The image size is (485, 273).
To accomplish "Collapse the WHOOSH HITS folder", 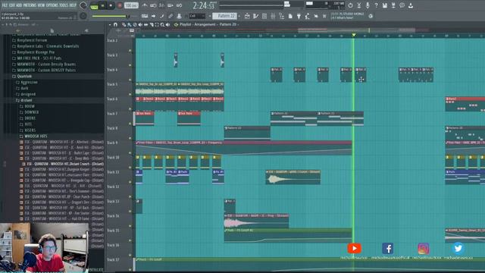I will [x=36, y=136].
